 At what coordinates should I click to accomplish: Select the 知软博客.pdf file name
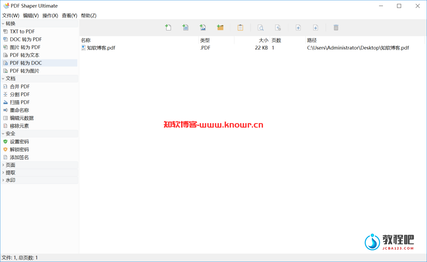pos(101,48)
